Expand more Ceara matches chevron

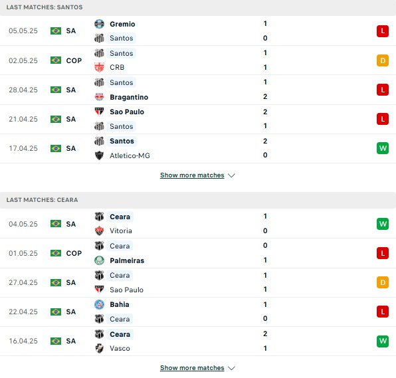click(231, 368)
